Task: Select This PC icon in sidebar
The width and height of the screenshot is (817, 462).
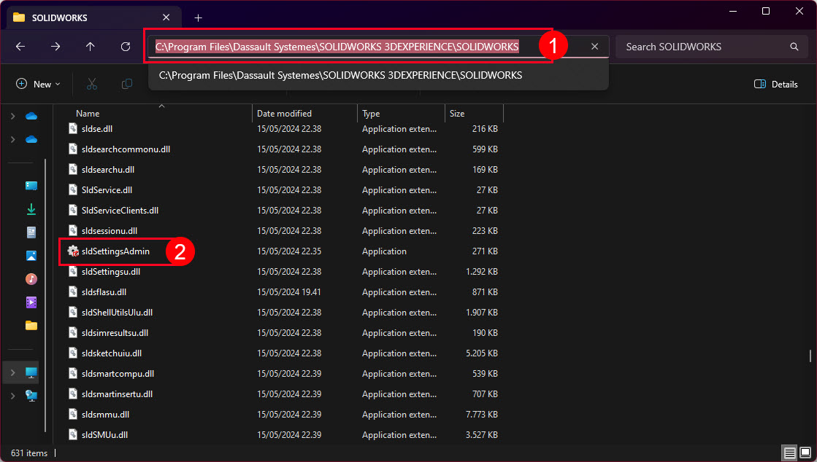Action: (x=31, y=372)
